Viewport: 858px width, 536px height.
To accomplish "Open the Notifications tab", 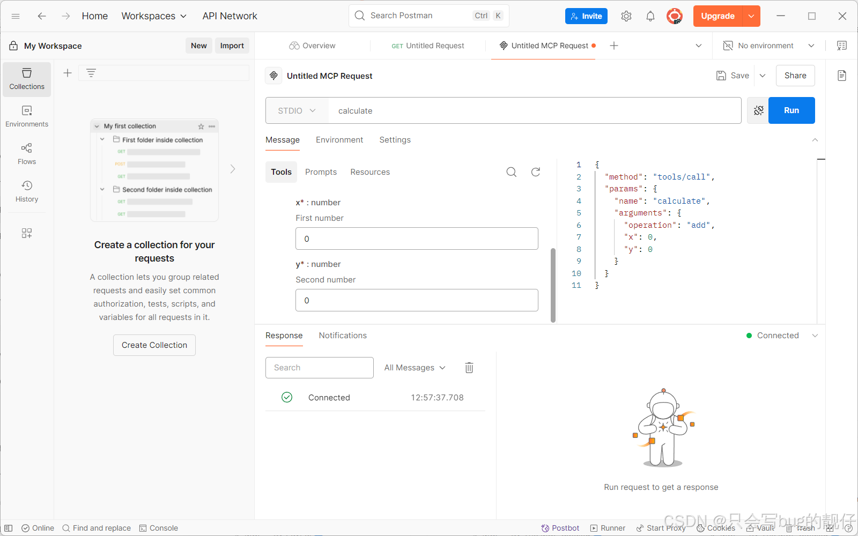I will [x=343, y=336].
